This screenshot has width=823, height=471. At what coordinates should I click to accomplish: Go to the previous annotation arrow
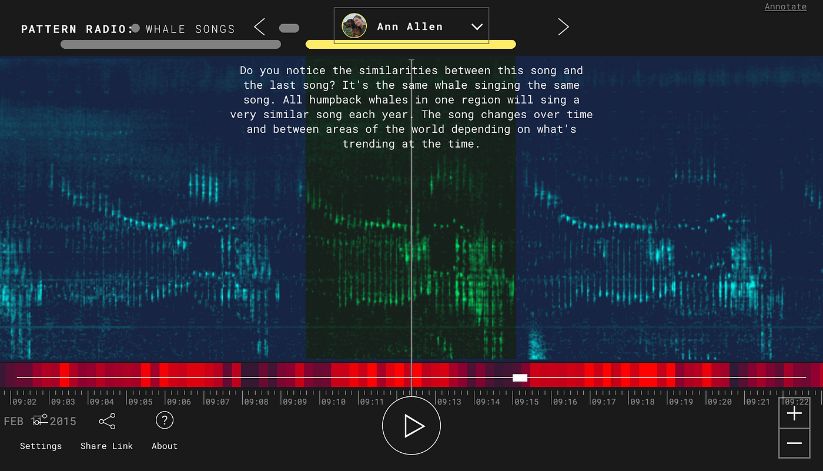pyautogui.click(x=259, y=26)
